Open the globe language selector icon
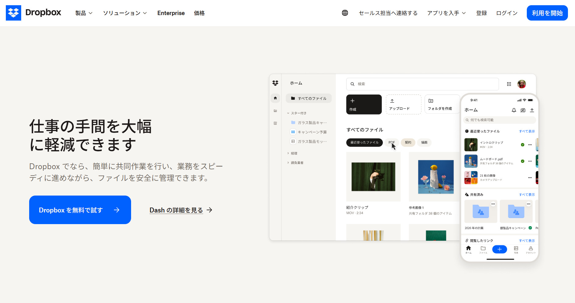The height and width of the screenshot is (303, 575). tap(345, 13)
